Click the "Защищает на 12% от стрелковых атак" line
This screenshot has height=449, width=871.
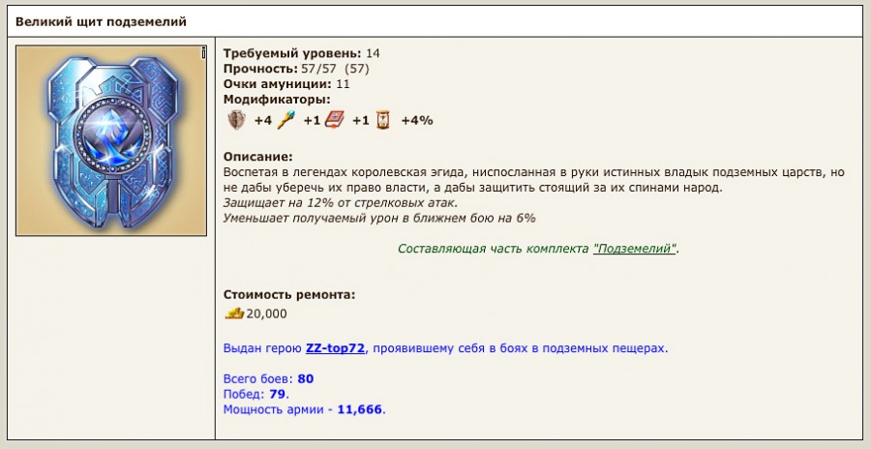click(341, 203)
